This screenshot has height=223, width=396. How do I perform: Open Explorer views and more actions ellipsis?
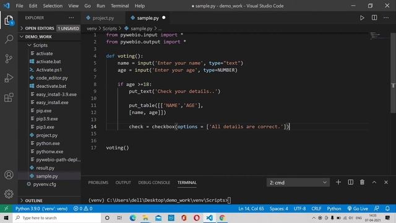(x=72, y=18)
